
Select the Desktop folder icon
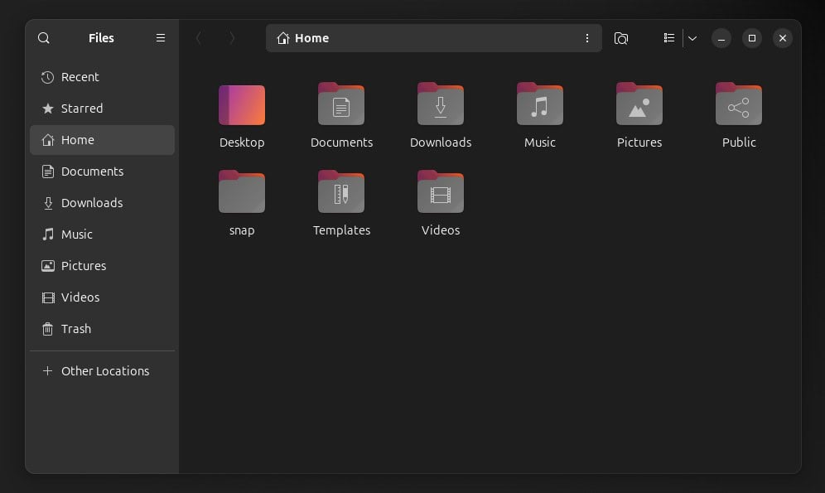tap(242, 104)
